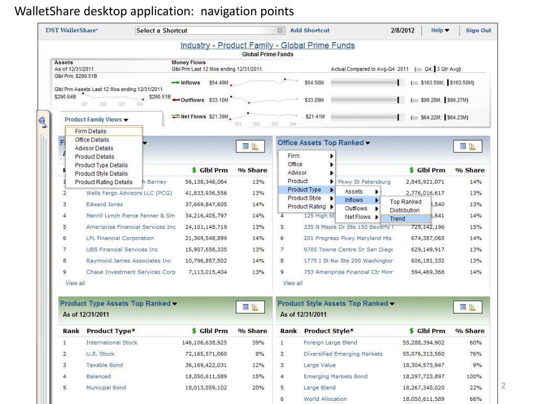The image size is (538, 404).
Task: Open the Wells Fargo Advisors LLC (PCG) firm
Action: coord(129,193)
